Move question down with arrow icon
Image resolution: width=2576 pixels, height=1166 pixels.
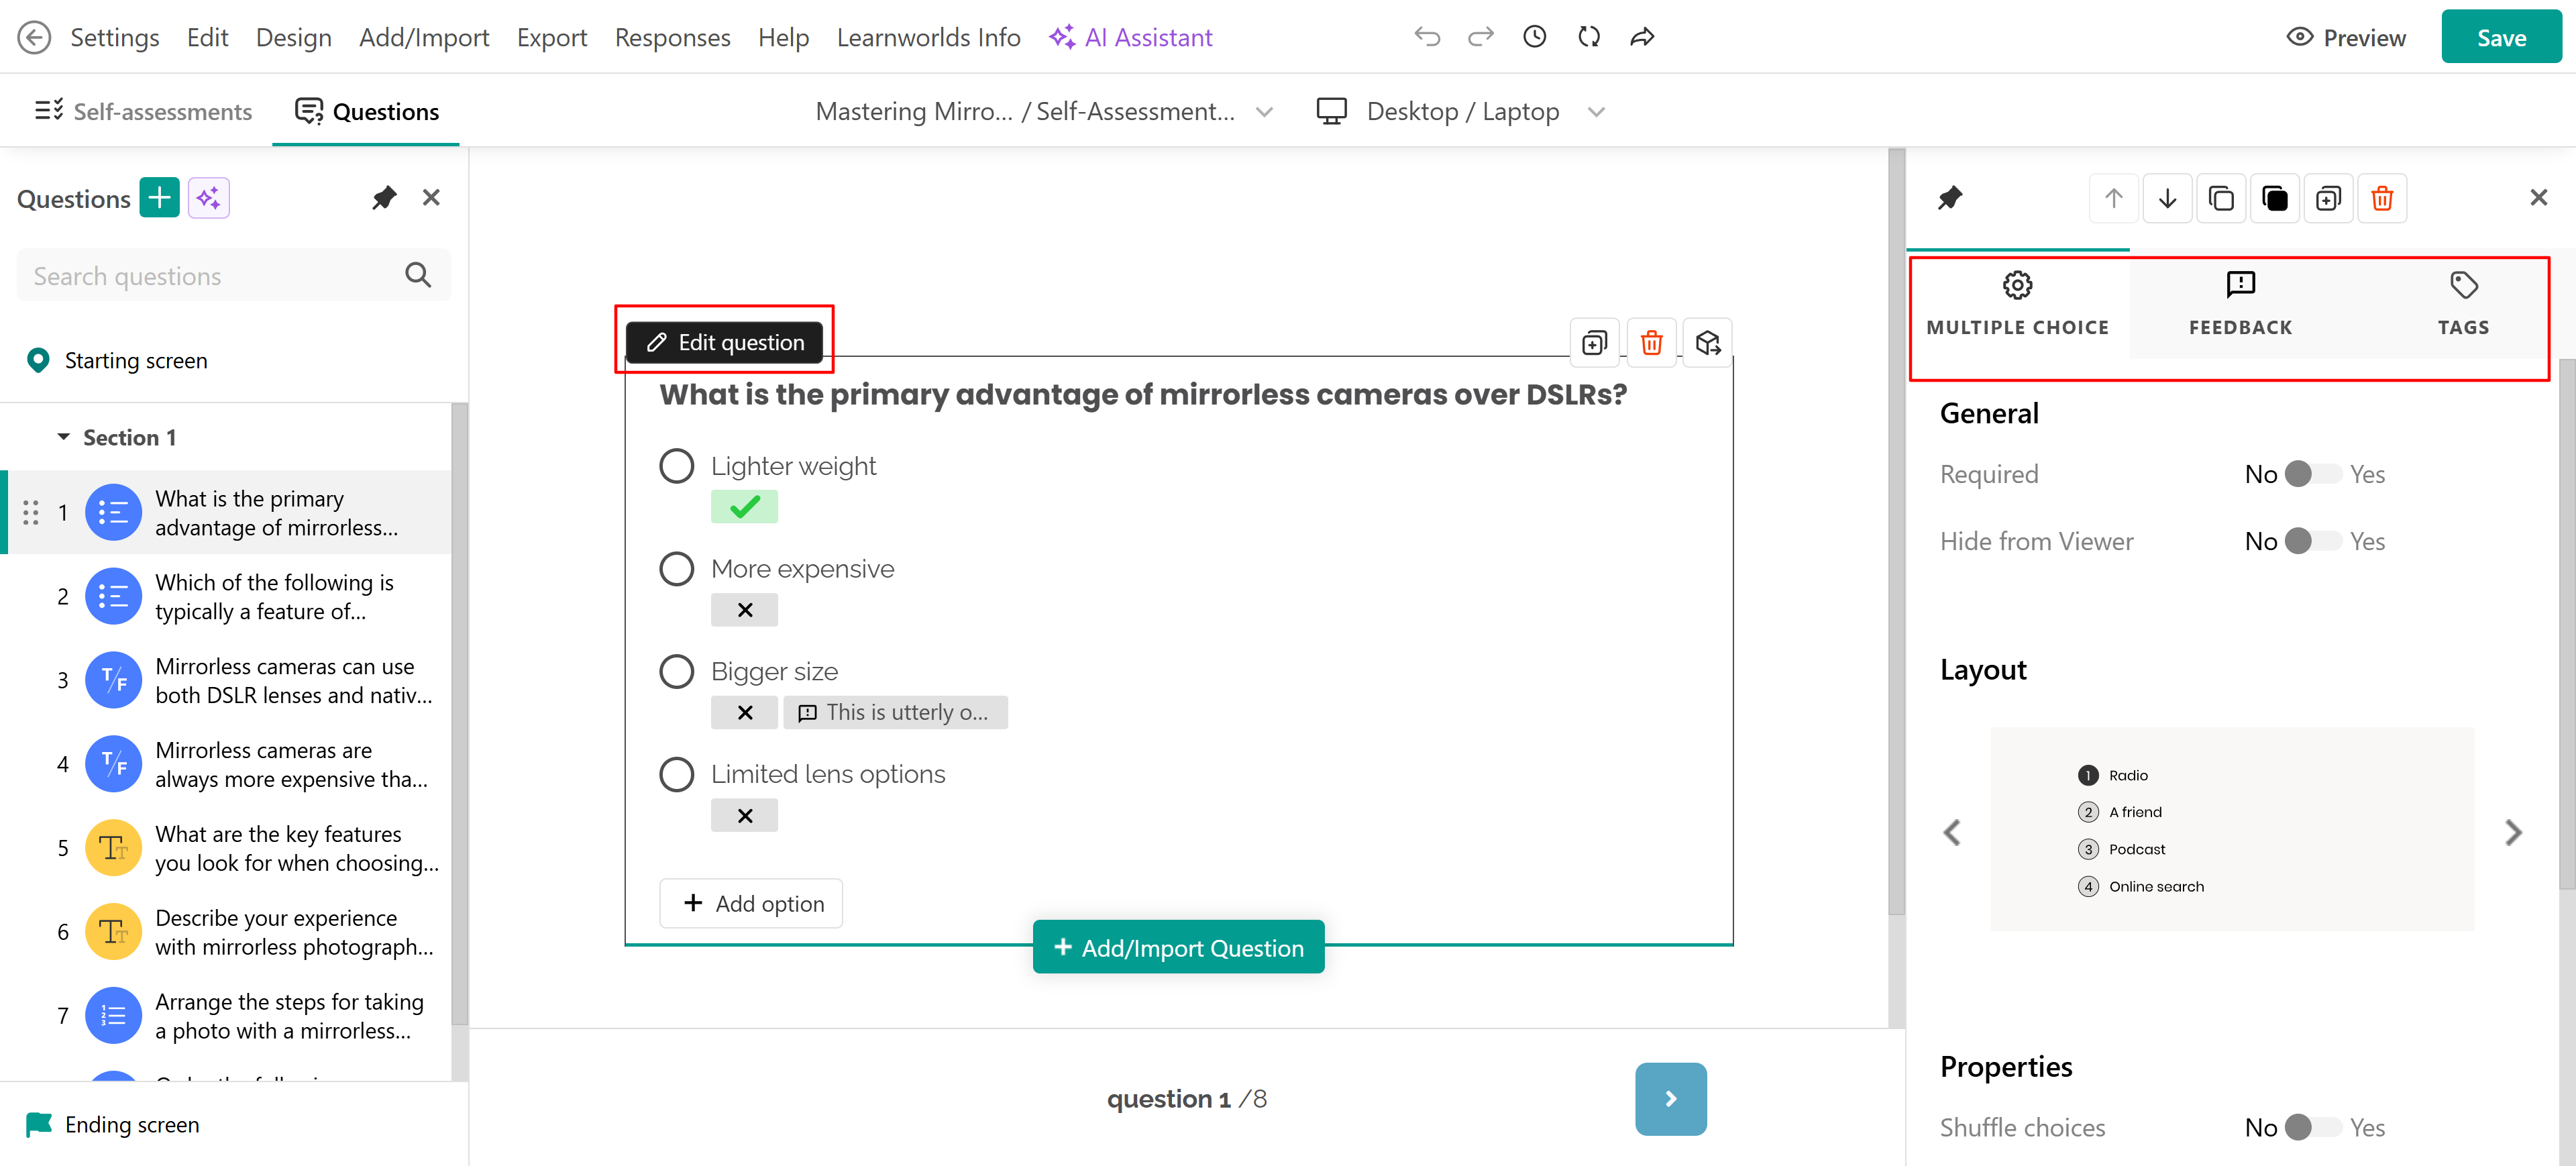click(x=2167, y=198)
